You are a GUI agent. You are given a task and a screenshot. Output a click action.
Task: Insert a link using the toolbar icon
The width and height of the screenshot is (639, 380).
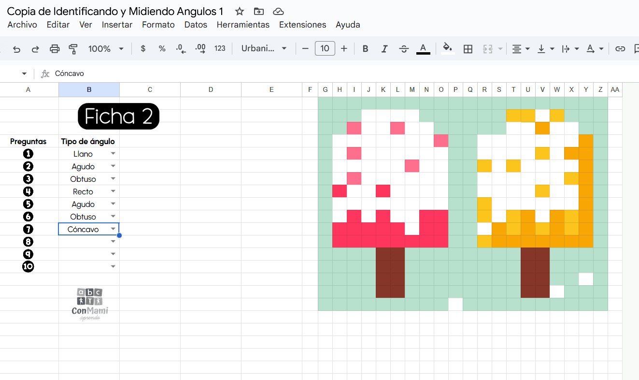click(620, 48)
